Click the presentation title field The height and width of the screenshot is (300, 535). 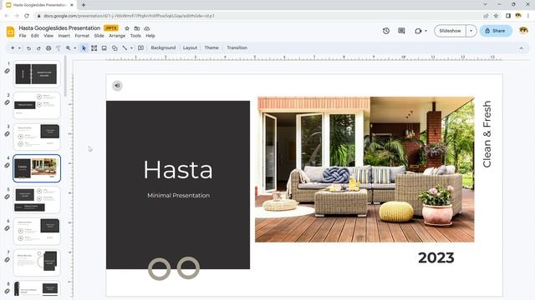[x=59, y=28]
